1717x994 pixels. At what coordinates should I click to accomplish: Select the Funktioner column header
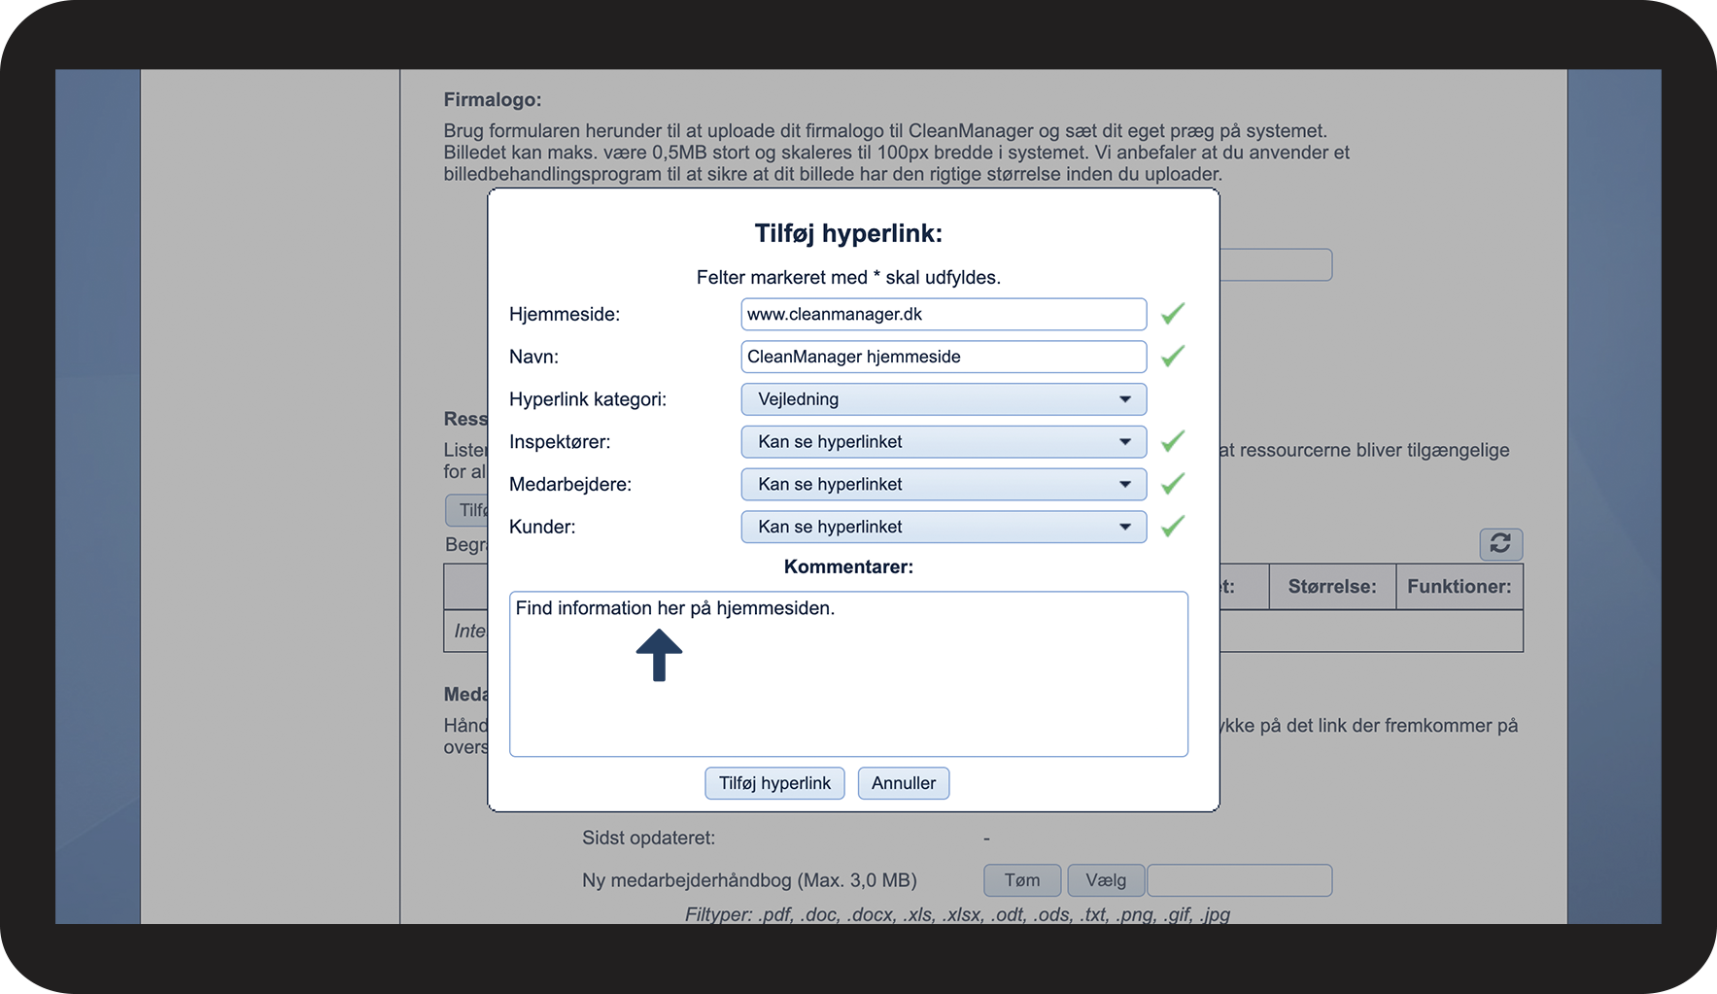pos(1459,587)
